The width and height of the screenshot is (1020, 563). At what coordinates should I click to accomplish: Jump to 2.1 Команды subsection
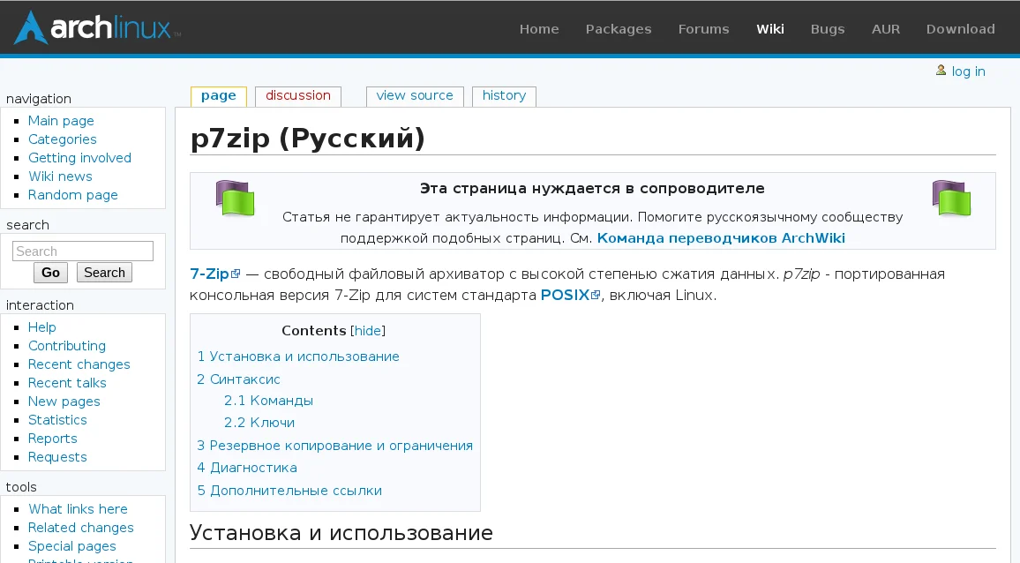268,401
